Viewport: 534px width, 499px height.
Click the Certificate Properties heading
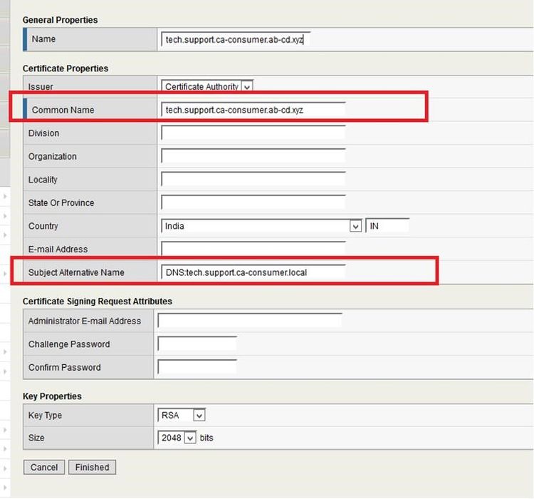pyautogui.click(x=66, y=68)
